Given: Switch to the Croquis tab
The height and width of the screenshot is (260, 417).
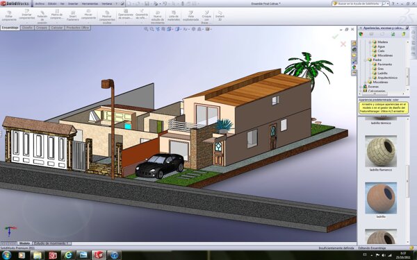Looking at the screenshot, I should point(42,28).
